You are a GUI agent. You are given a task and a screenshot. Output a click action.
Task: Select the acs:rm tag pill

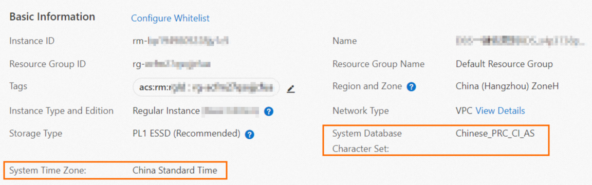tap(206, 88)
